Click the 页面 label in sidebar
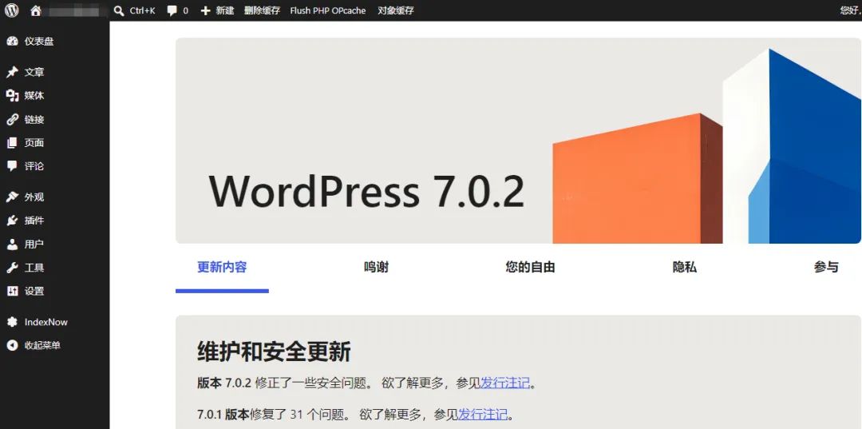Viewport: 862px width, 429px height. 34,143
